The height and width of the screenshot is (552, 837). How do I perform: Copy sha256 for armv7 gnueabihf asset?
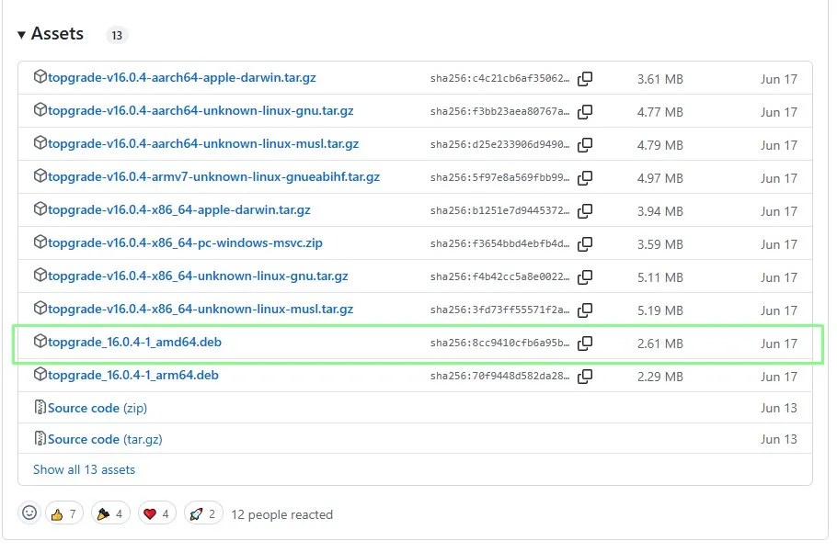[x=585, y=178]
